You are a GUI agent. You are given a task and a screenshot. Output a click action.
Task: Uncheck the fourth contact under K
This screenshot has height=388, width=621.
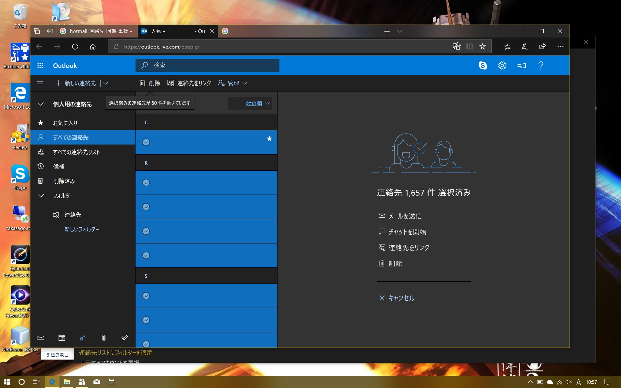tap(146, 255)
